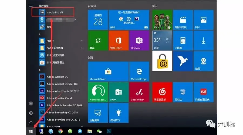Screen dimensions: 243x135
Task: Open blue Internet Explorer taskbar icon
Action: (51, 131)
